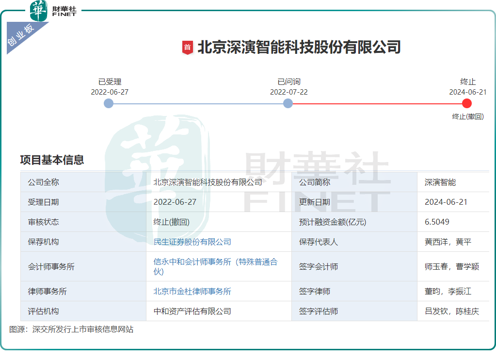Open the 北京市金杜律师事务所 link

[192, 291]
